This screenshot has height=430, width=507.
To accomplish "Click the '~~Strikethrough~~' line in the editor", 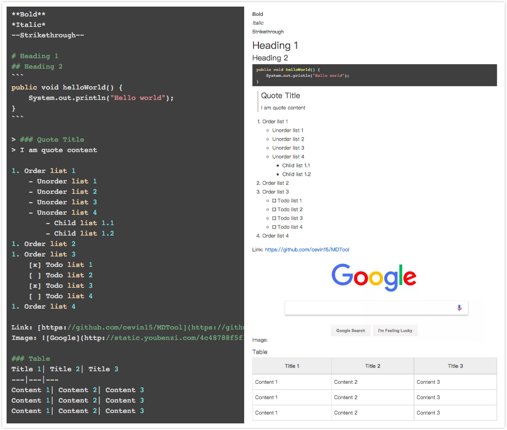I will coord(48,35).
